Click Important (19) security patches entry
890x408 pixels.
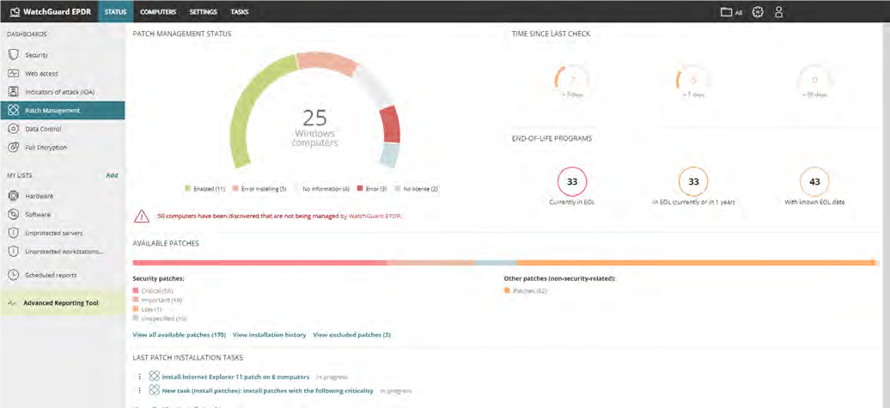[x=157, y=300]
